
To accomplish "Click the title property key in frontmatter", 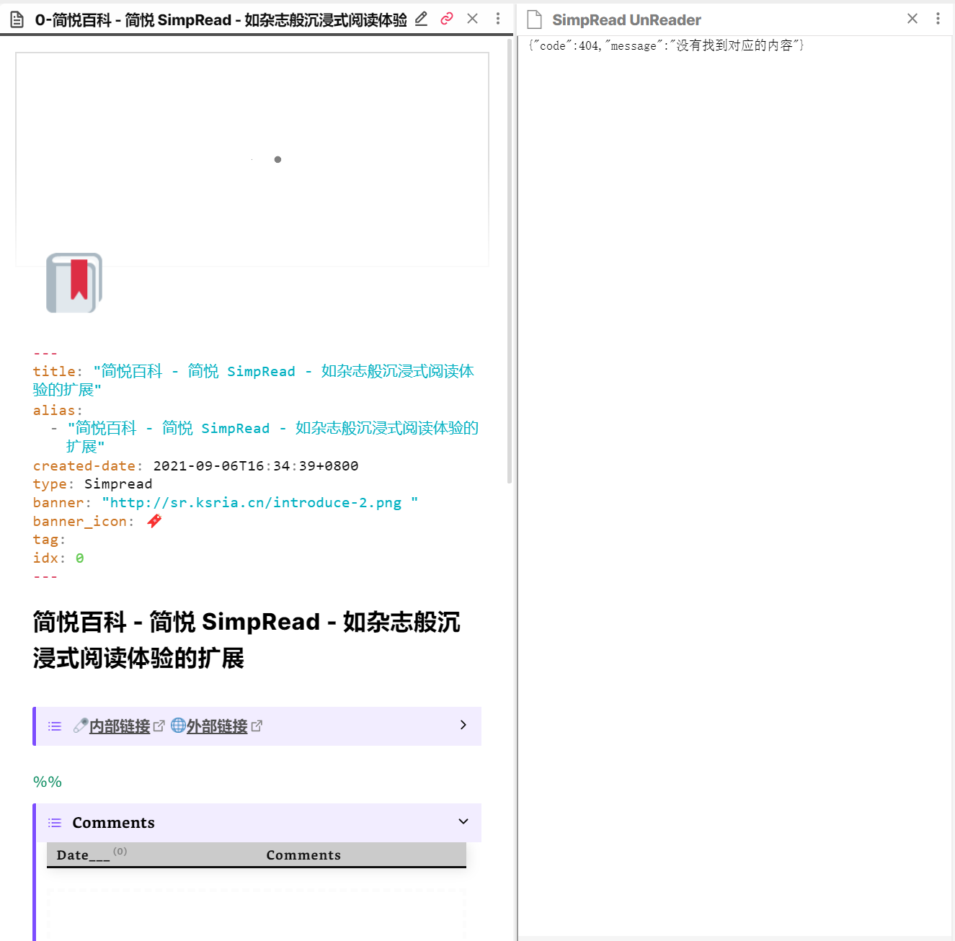I will (x=54, y=371).
